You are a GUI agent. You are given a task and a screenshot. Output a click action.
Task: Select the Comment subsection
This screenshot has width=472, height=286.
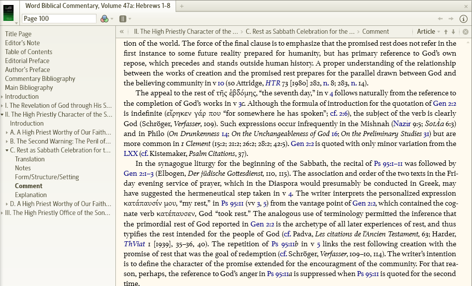pyautogui.click(x=28, y=186)
